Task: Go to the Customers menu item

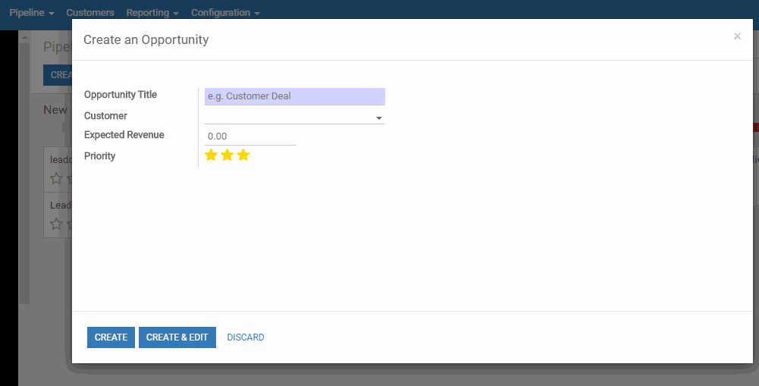Action: coord(90,13)
